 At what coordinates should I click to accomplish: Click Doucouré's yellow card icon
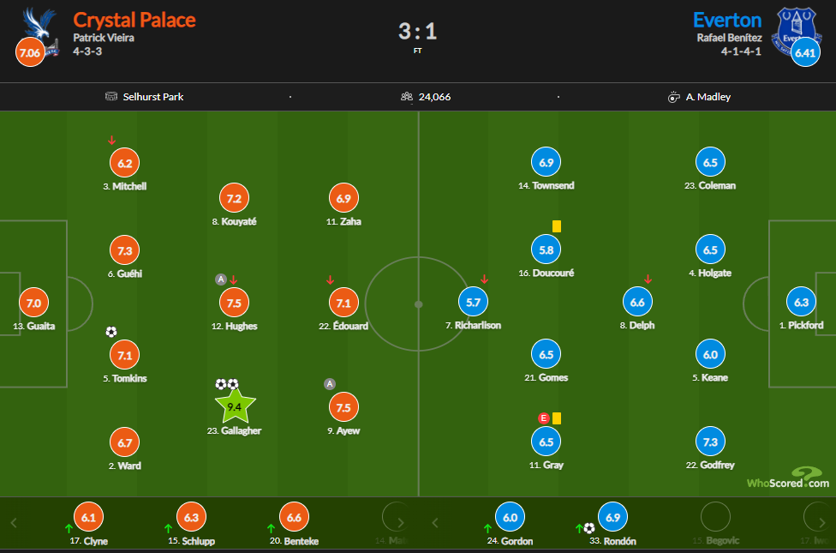click(x=557, y=226)
